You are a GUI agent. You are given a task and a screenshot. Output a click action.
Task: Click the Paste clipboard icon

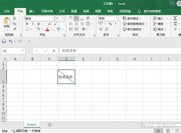(7, 20)
